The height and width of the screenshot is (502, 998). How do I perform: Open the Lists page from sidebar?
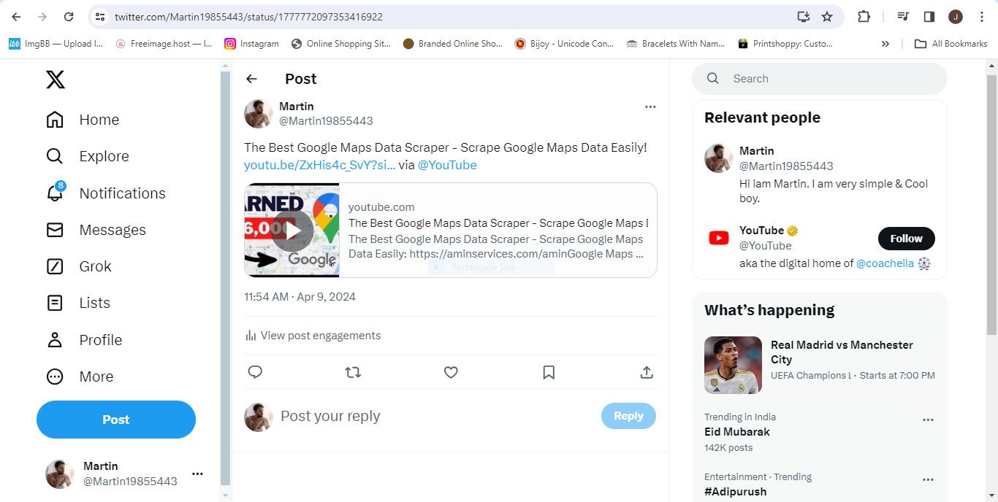(77, 303)
